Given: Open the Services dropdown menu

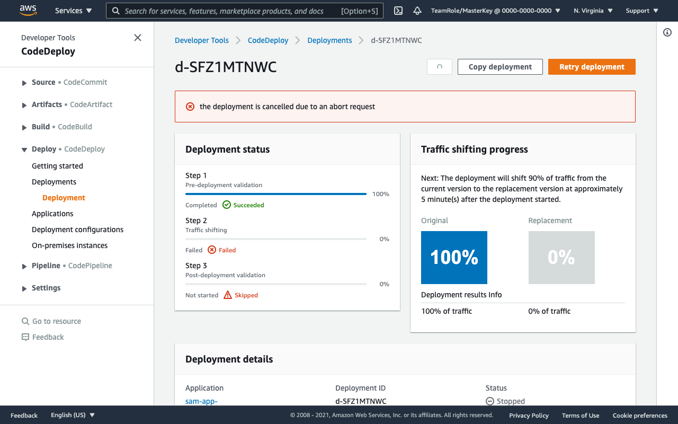Looking at the screenshot, I should [x=74, y=11].
